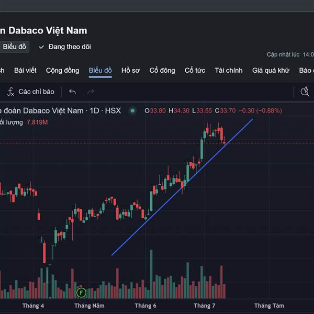The image size is (314, 314).
Task: Click the green F event marker
Action: click(81, 293)
